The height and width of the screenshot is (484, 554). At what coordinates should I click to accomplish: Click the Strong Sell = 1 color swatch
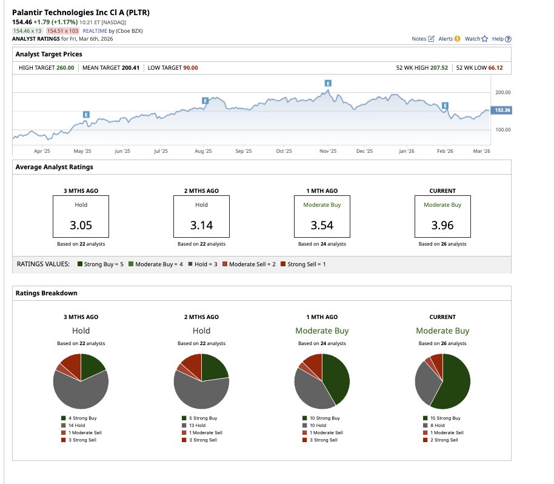click(x=283, y=264)
